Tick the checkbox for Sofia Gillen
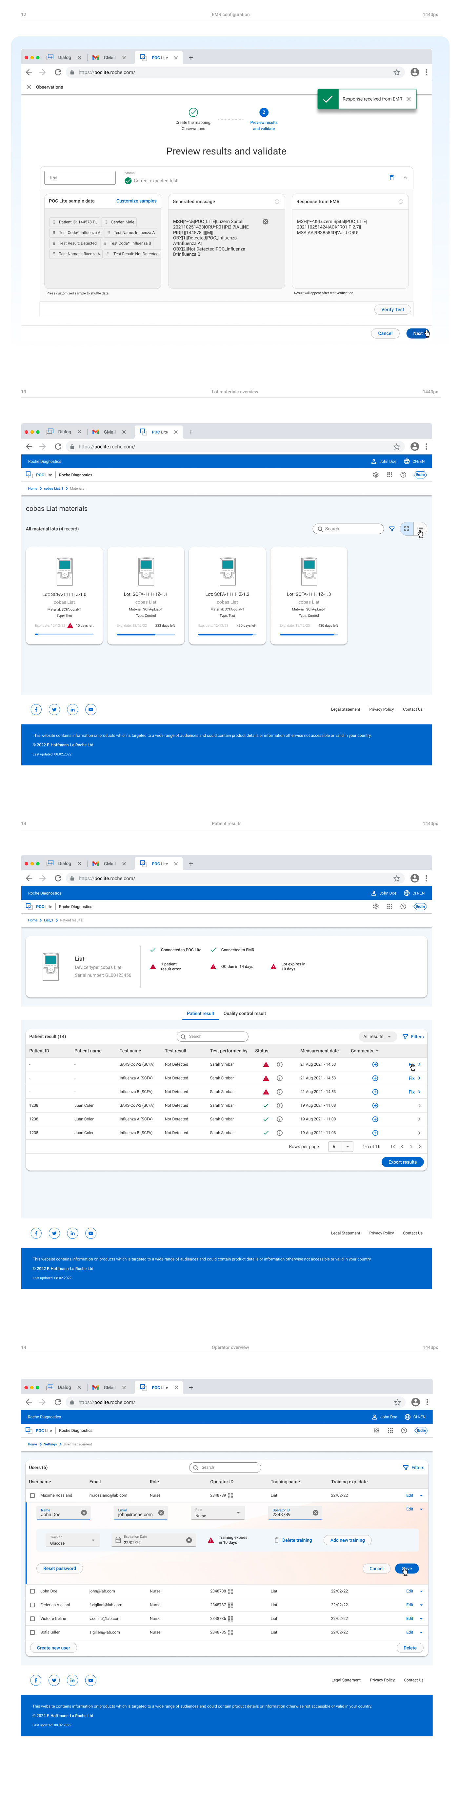459x1798 pixels. (33, 1632)
